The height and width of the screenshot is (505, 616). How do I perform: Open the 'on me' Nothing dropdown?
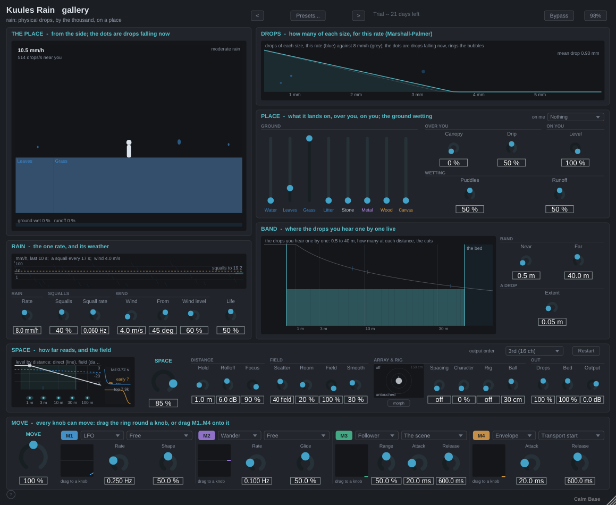click(x=576, y=117)
